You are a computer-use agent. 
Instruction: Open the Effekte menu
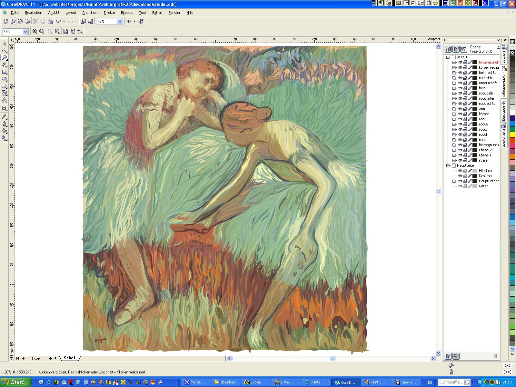(x=109, y=13)
